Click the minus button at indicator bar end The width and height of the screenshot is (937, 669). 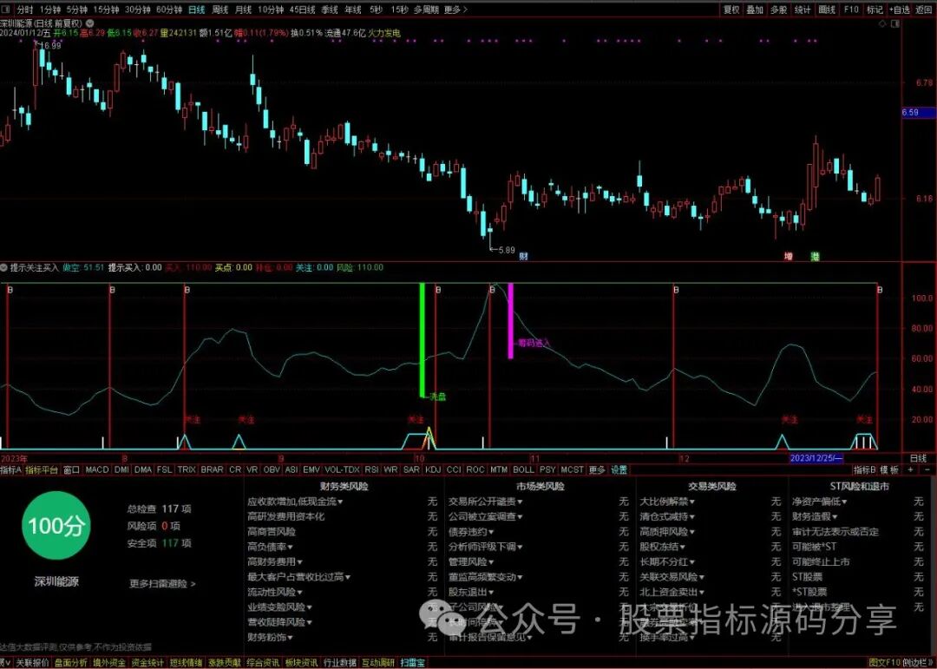927,470
